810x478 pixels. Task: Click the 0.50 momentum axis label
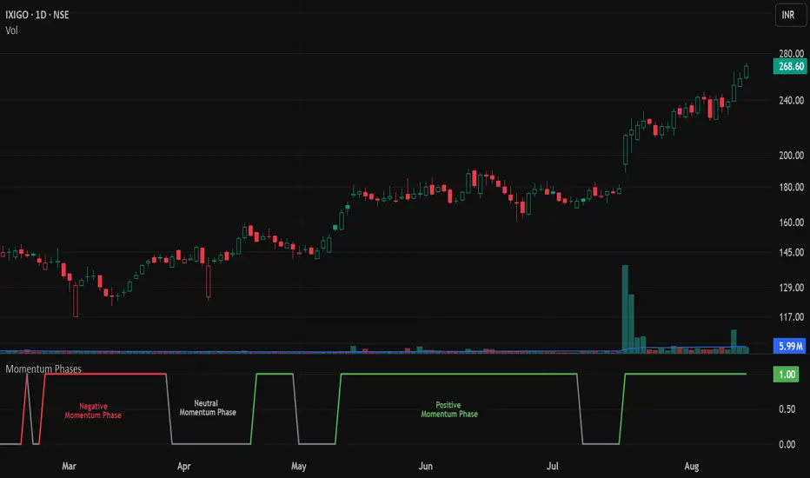pos(787,408)
